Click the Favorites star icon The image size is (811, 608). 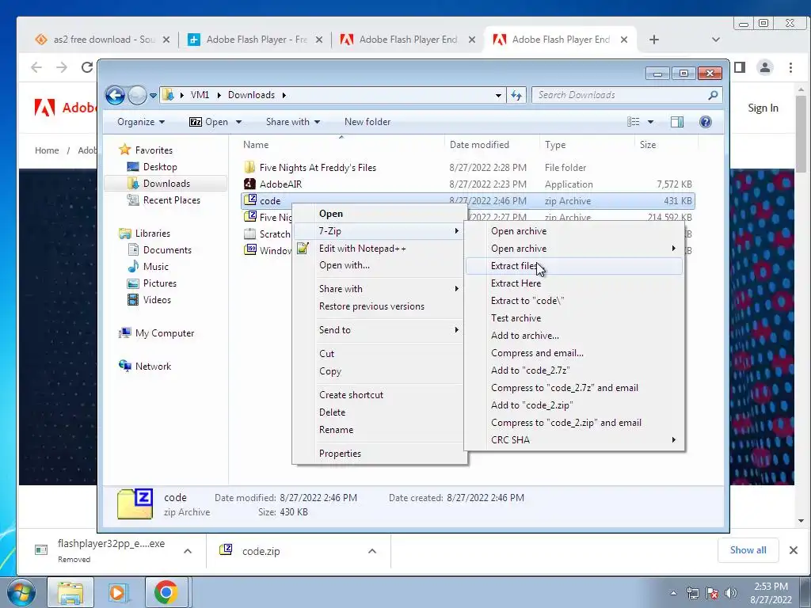124,150
